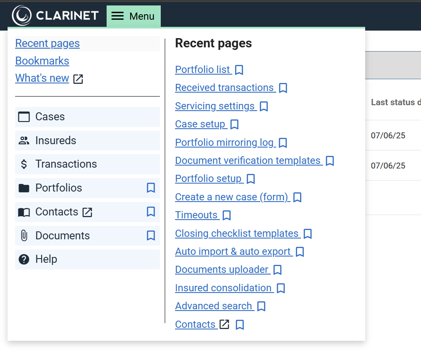Click the Clarinet logo icon
Image resolution: width=421 pixels, height=355 pixels.
[22, 16]
